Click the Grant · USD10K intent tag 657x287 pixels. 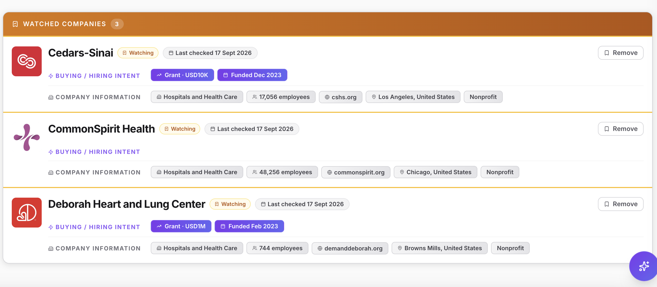coord(182,75)
